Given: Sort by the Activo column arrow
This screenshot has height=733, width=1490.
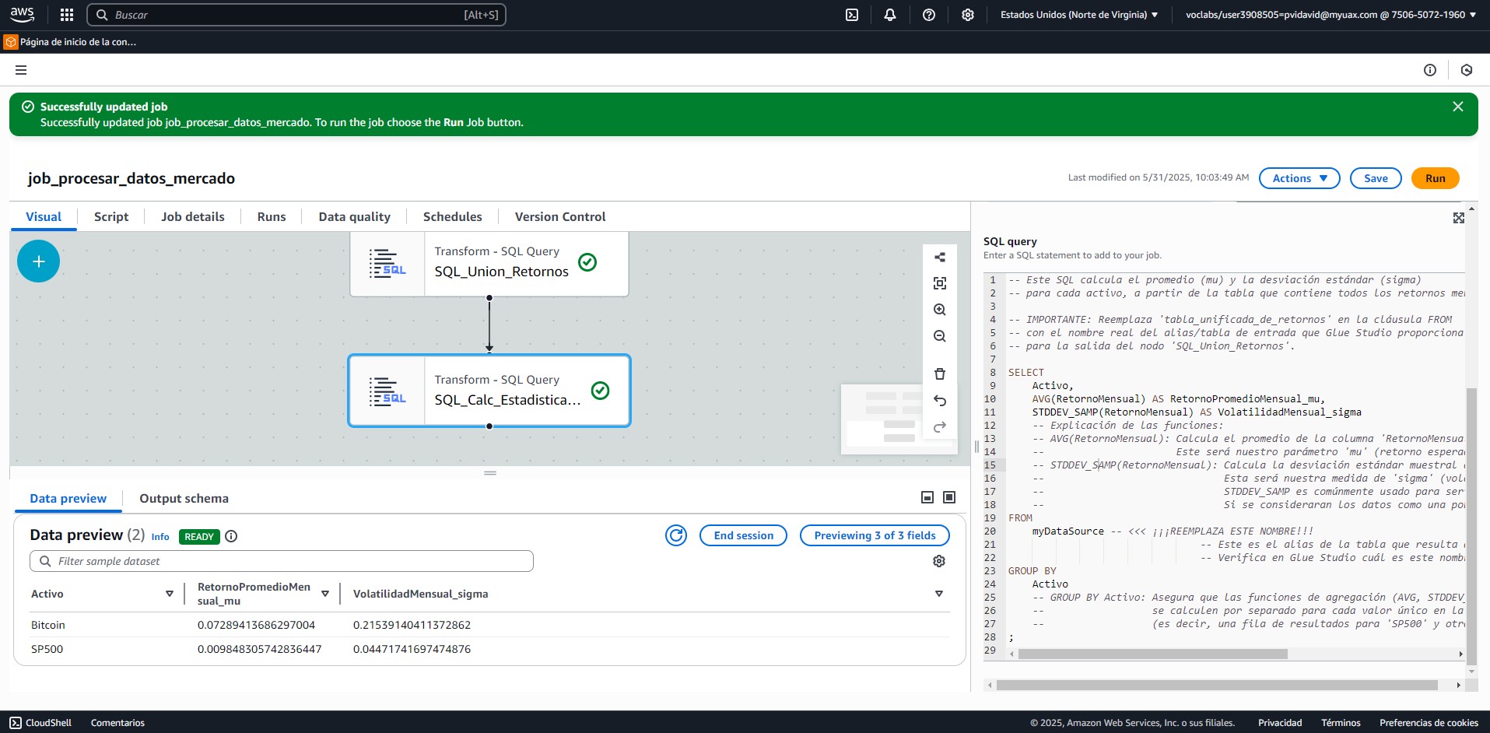Looking at the screenshot, I should (170, 594).
